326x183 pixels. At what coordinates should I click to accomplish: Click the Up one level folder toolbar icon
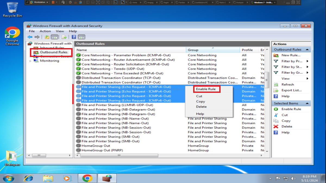pos(47,37)
